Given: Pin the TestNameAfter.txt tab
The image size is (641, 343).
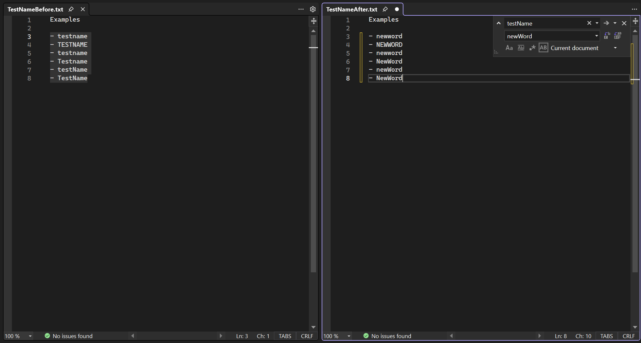Looking at the screenshot, I should [385, 9].
